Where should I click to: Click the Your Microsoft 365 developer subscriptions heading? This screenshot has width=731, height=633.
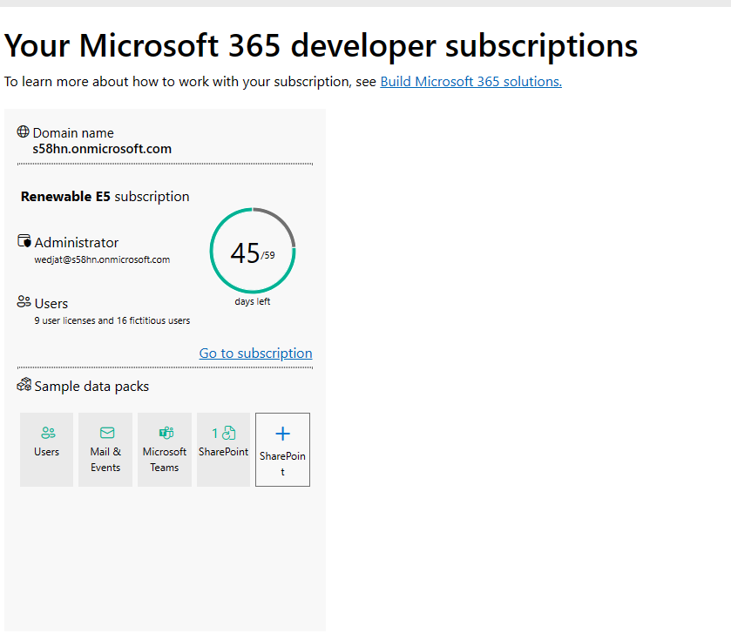click(321, 45)
